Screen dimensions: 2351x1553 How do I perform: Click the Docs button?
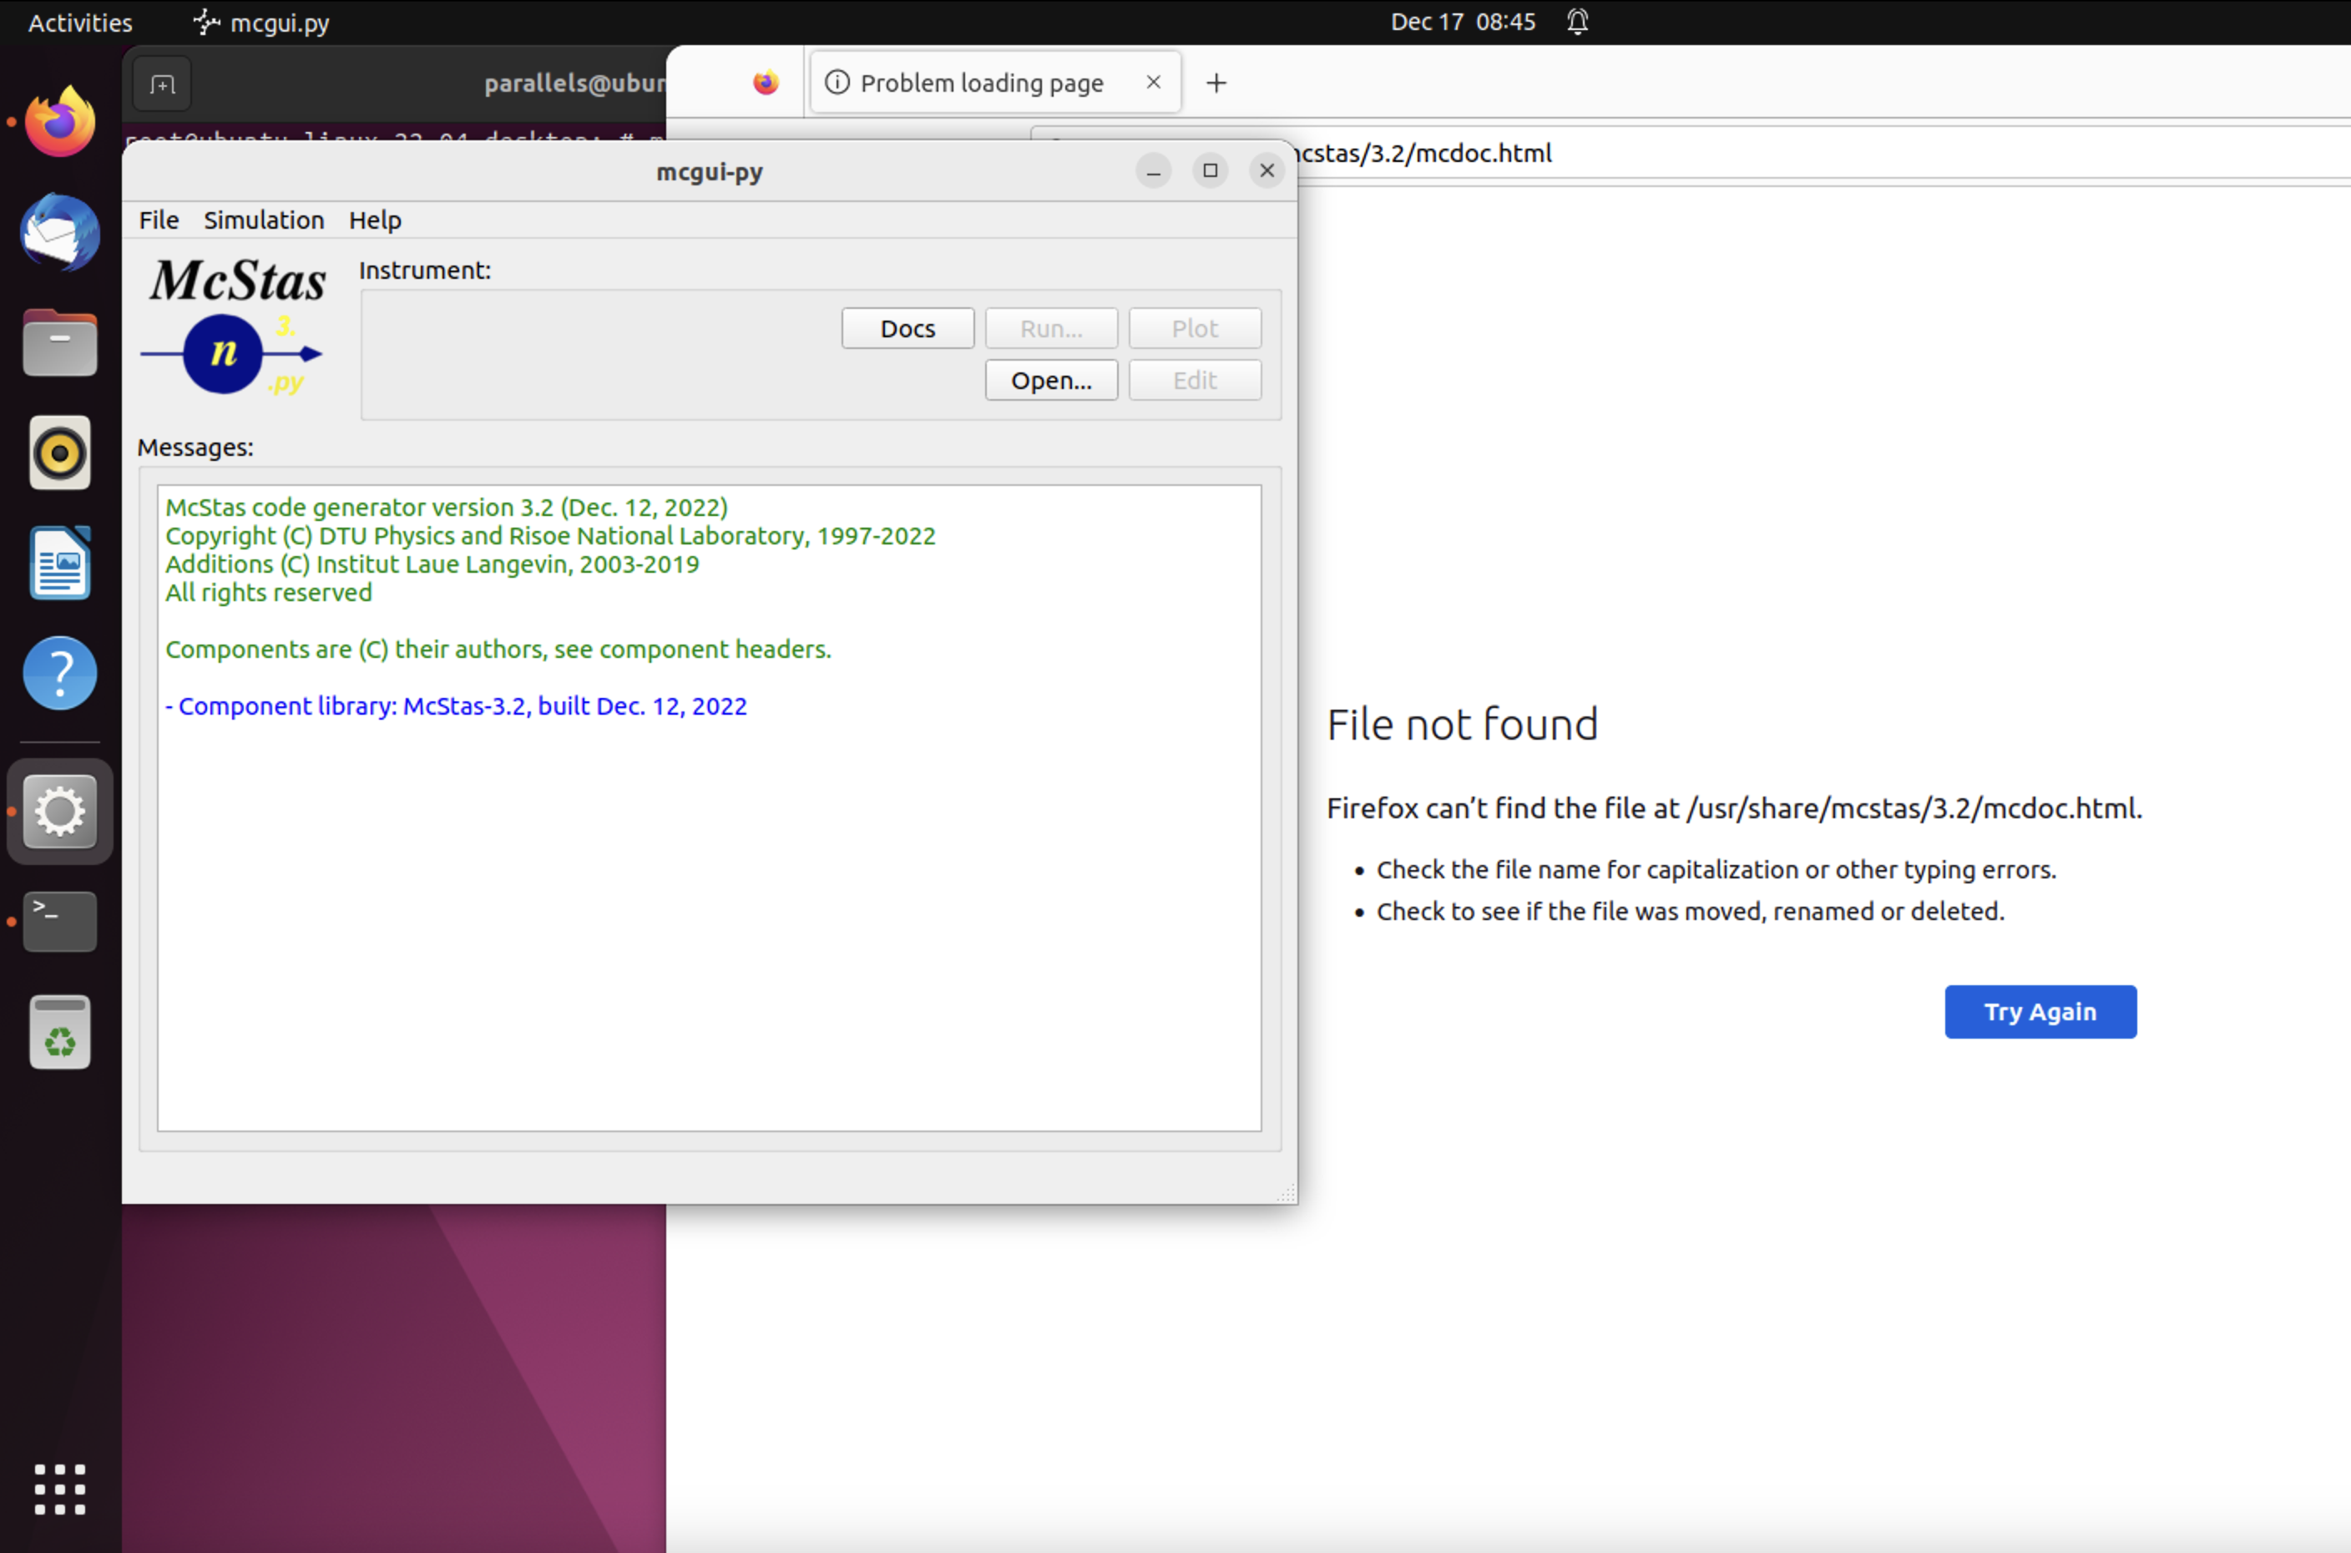pos(906,328)
